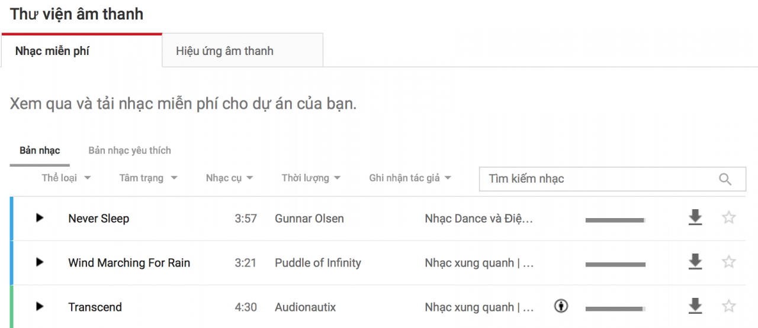The image size is (758, 328).
Task: Download Wind Marching For Rain
Action: click(x=695, y=262)
